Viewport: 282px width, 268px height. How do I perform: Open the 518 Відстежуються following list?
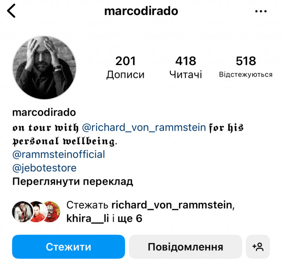[x=246, y=67]
